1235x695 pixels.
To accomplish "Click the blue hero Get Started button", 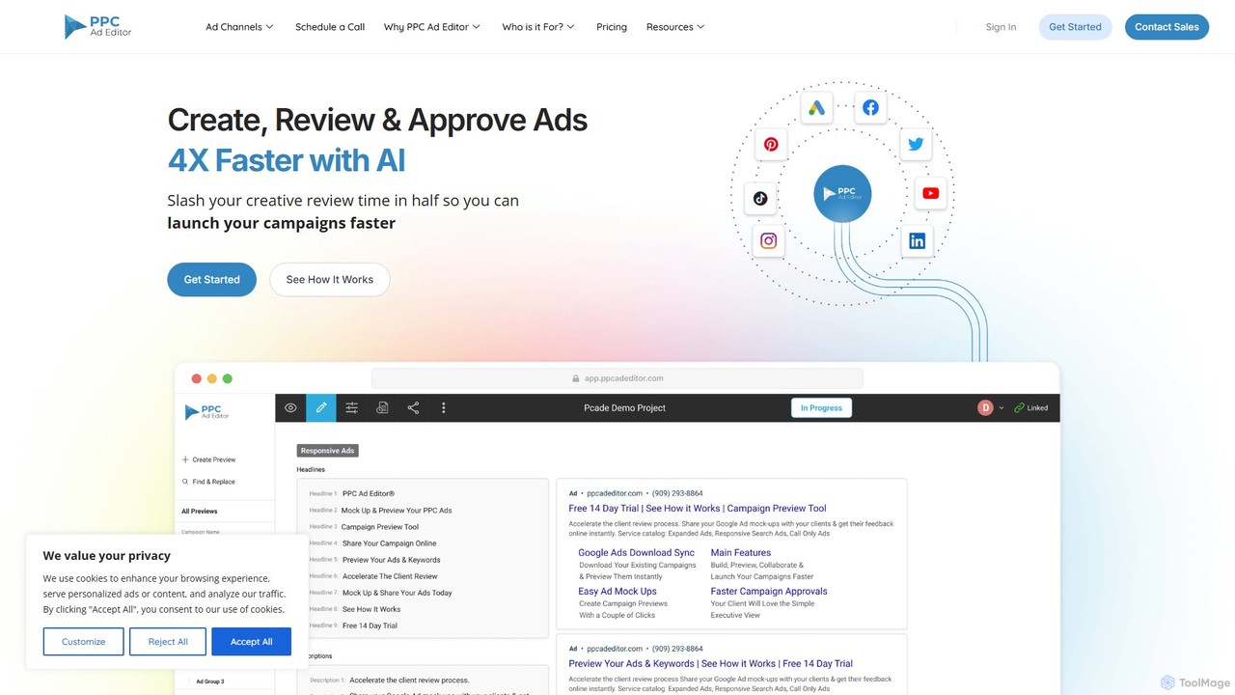I will click(x=211, y=280).
